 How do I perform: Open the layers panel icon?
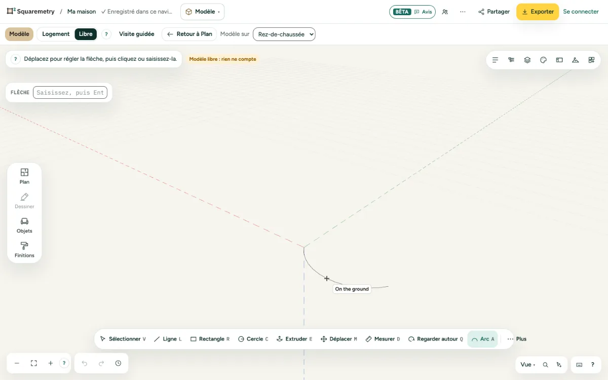click(527, 60)
